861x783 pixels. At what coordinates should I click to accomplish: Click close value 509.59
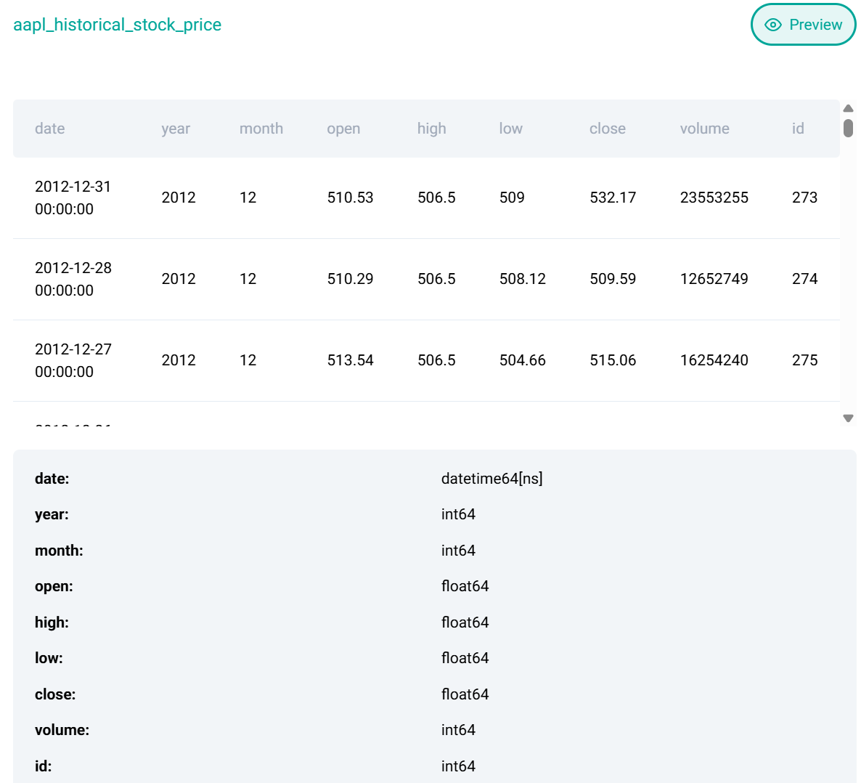(x=613, y=279)
